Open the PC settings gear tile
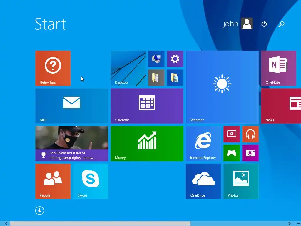Screen dimensions: 301x226 coord(175,59)
